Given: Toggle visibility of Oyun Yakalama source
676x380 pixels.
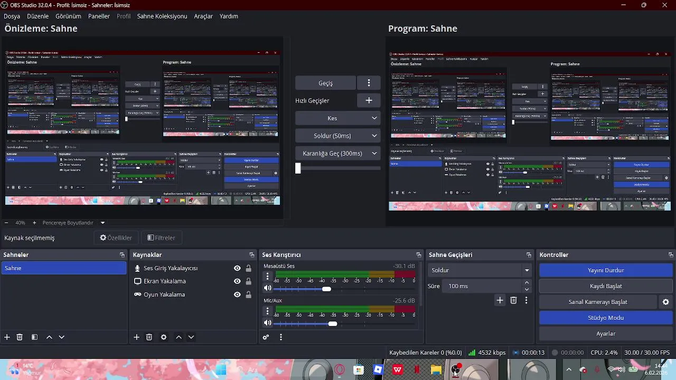Looking at the screenshot, I should (x=237, y=294).
